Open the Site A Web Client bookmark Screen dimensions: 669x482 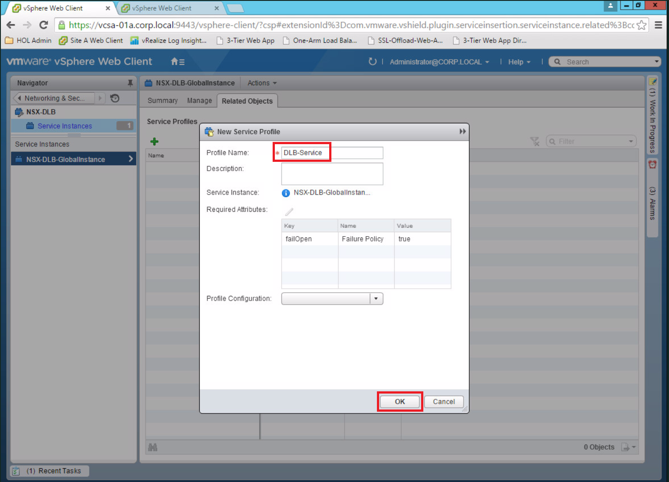click(x=91, y=40)
